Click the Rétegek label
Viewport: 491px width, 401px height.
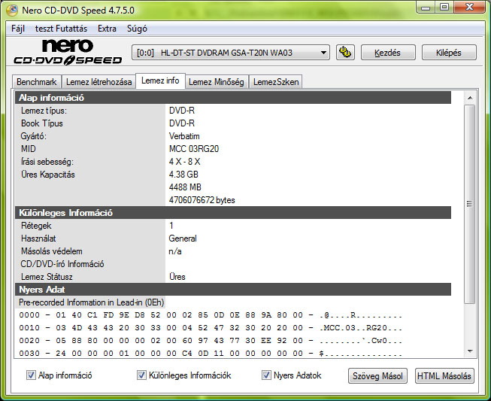(36, 226)
